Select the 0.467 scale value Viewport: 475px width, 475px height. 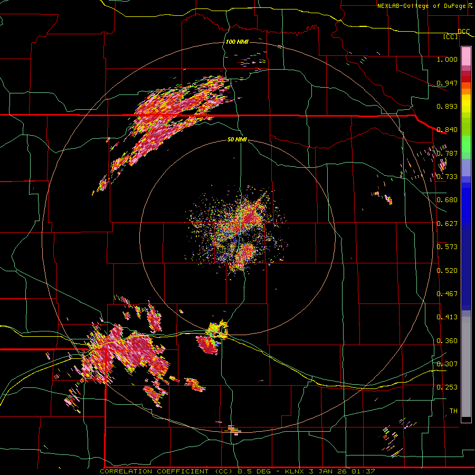(447, 294)
